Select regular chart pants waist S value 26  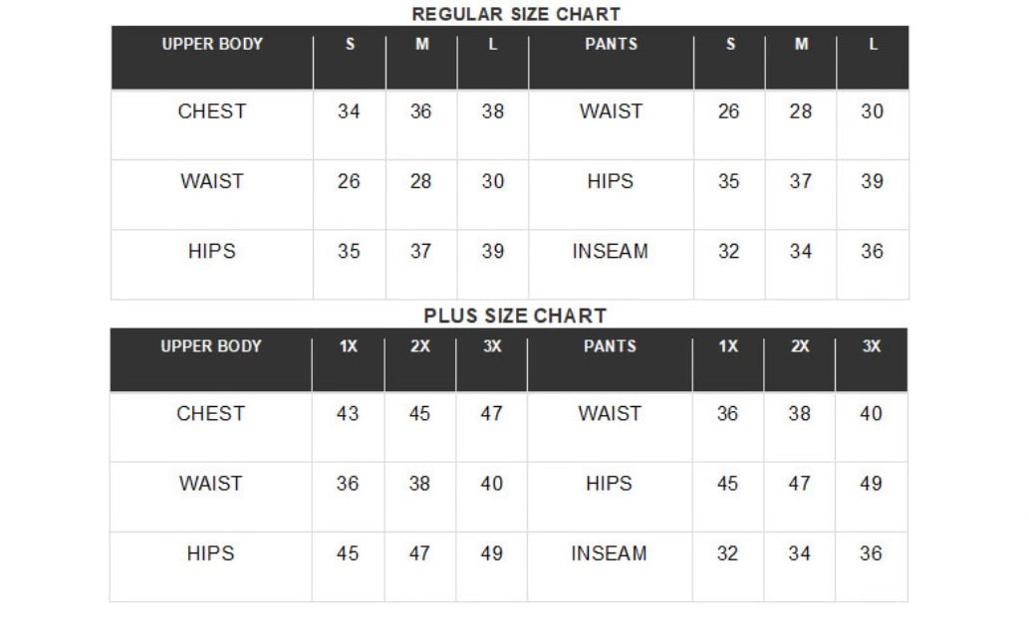[729, 111]
